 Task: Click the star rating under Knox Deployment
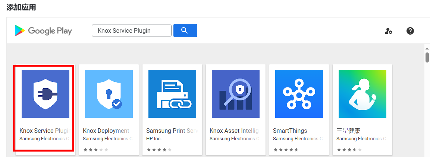(96, 150)
